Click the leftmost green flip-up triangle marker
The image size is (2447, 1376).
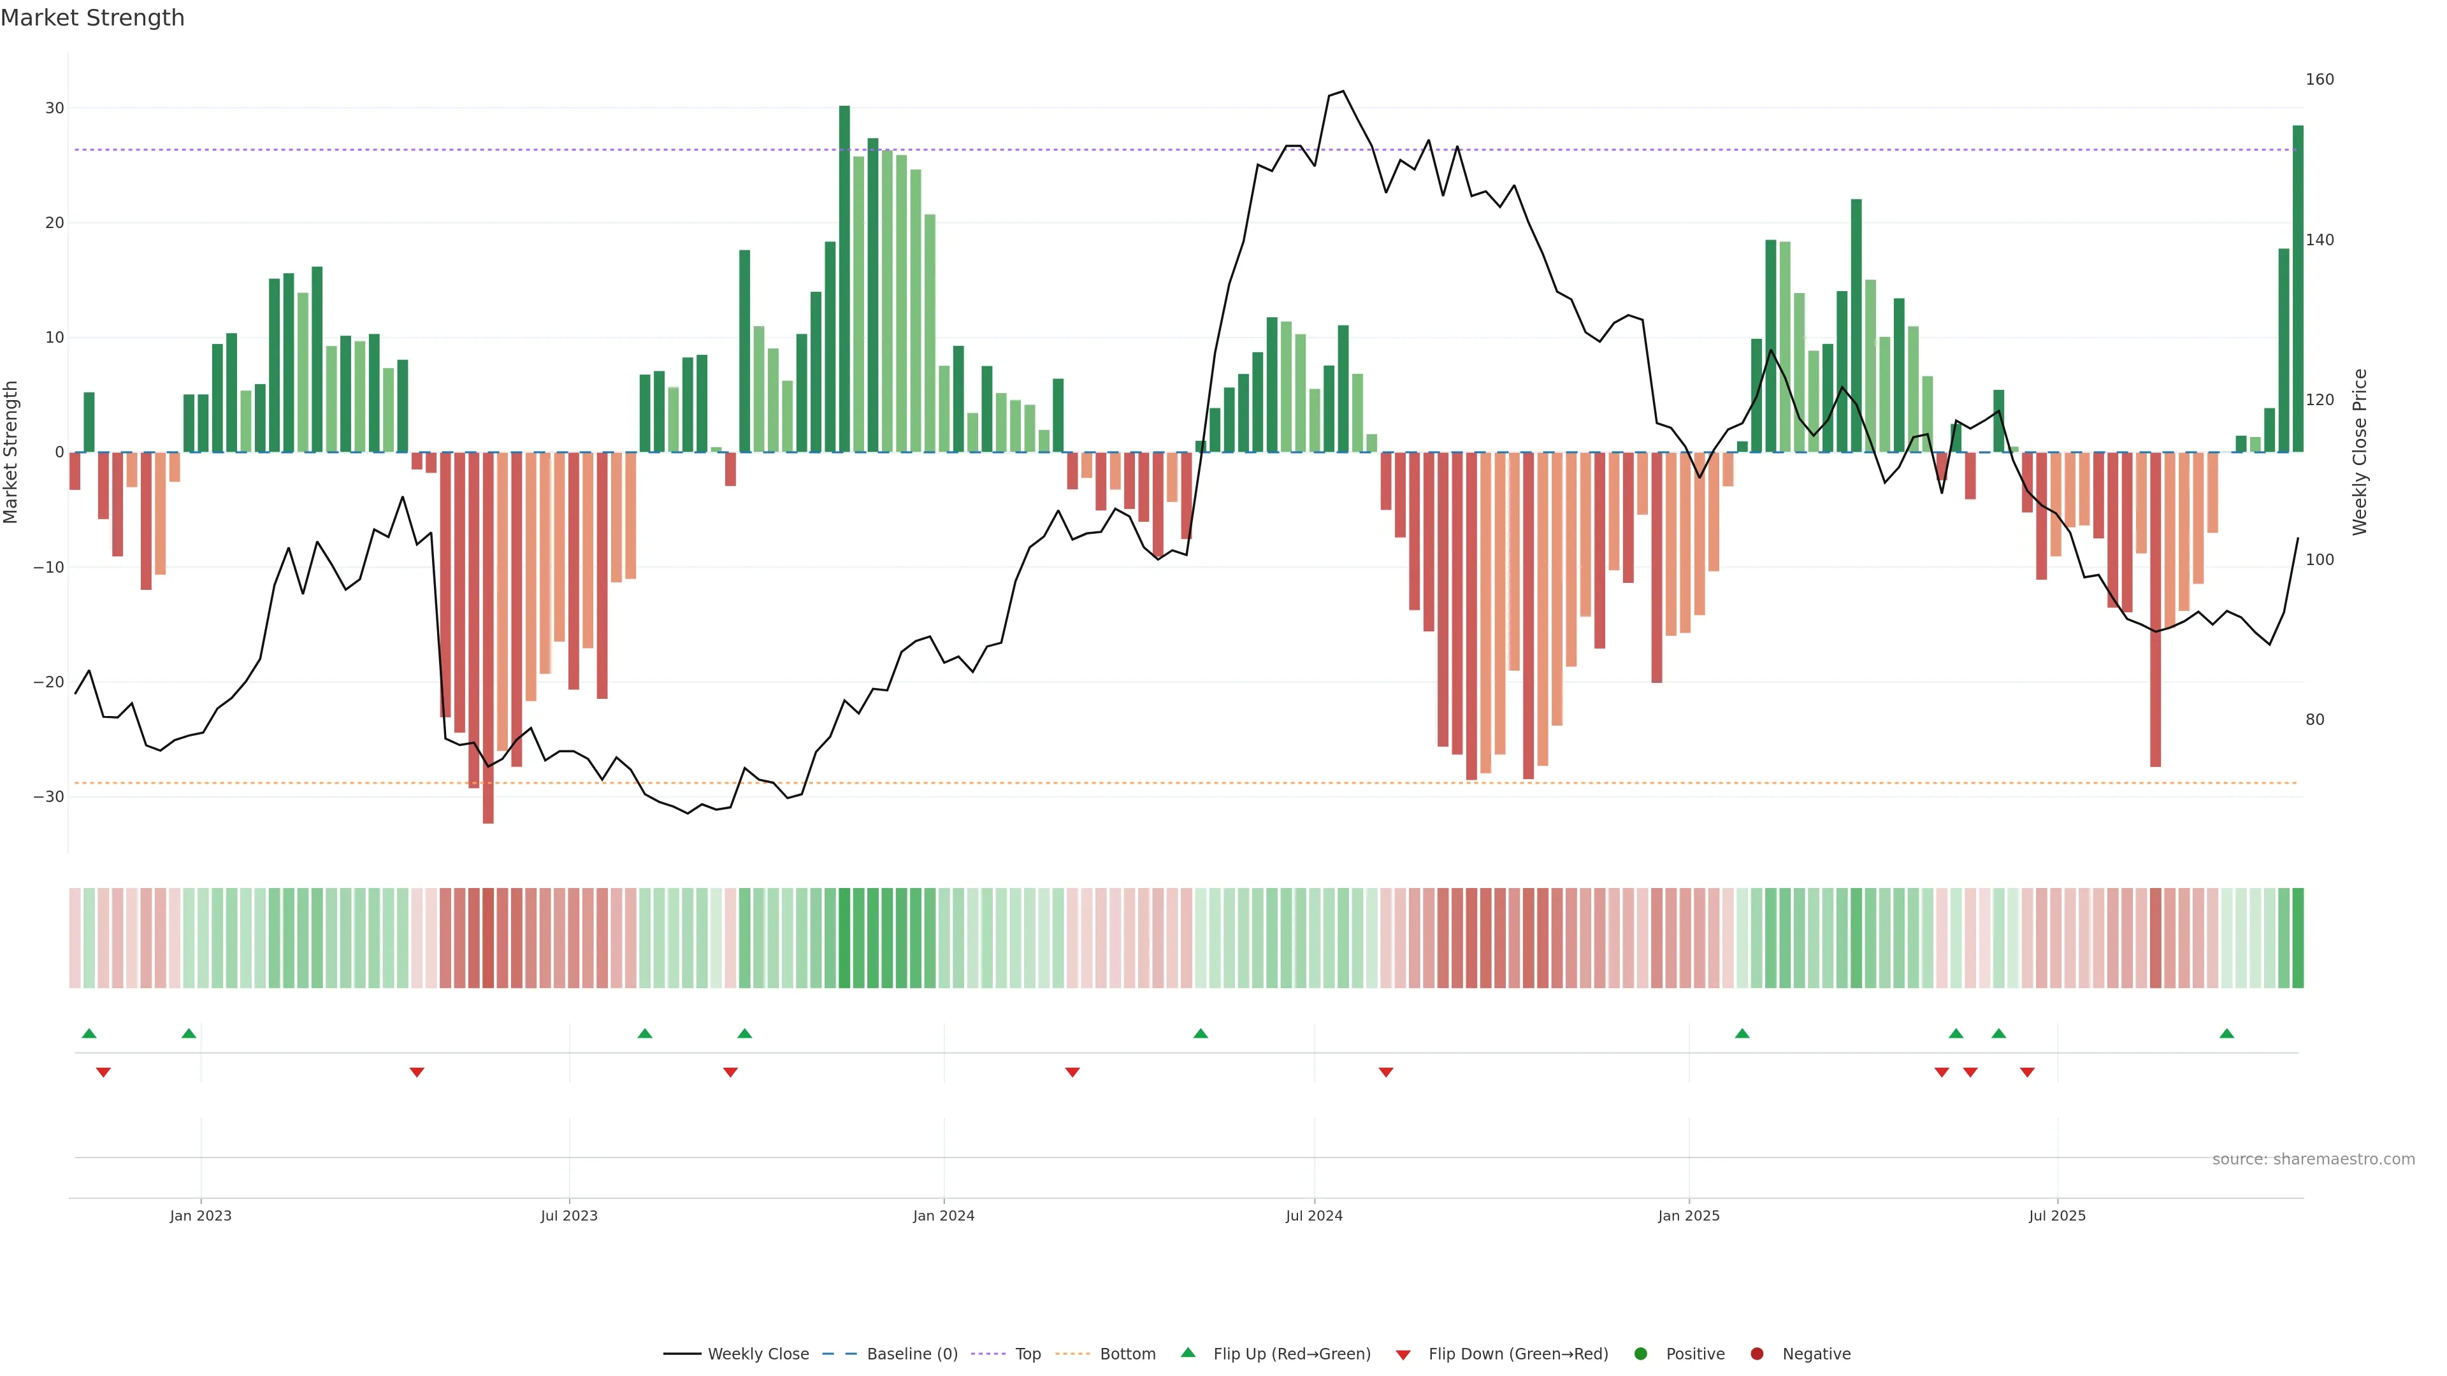[89, 1033]
